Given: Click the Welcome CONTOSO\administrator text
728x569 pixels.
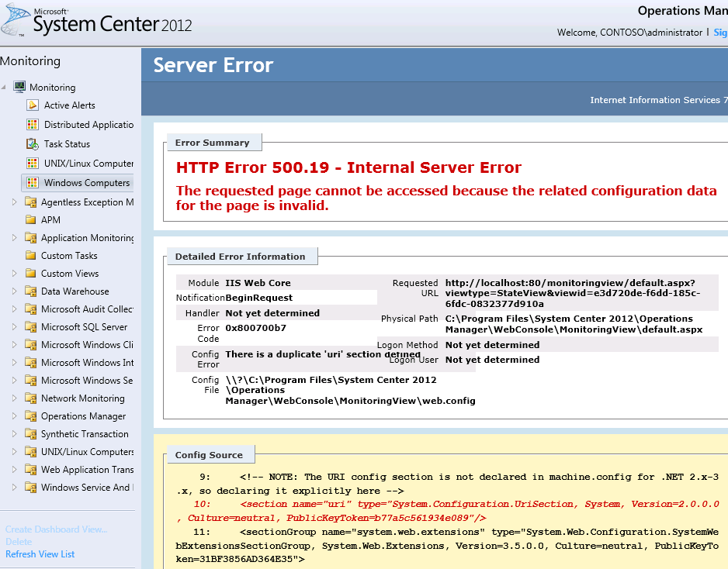Looking at the screenshot, I should pyautogui.click(x=629, y=33).
